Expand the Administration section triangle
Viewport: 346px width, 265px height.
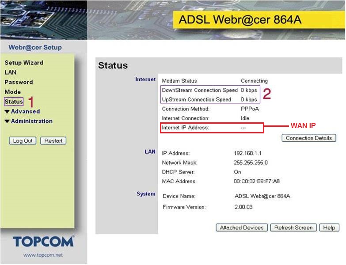pos(7,121)
